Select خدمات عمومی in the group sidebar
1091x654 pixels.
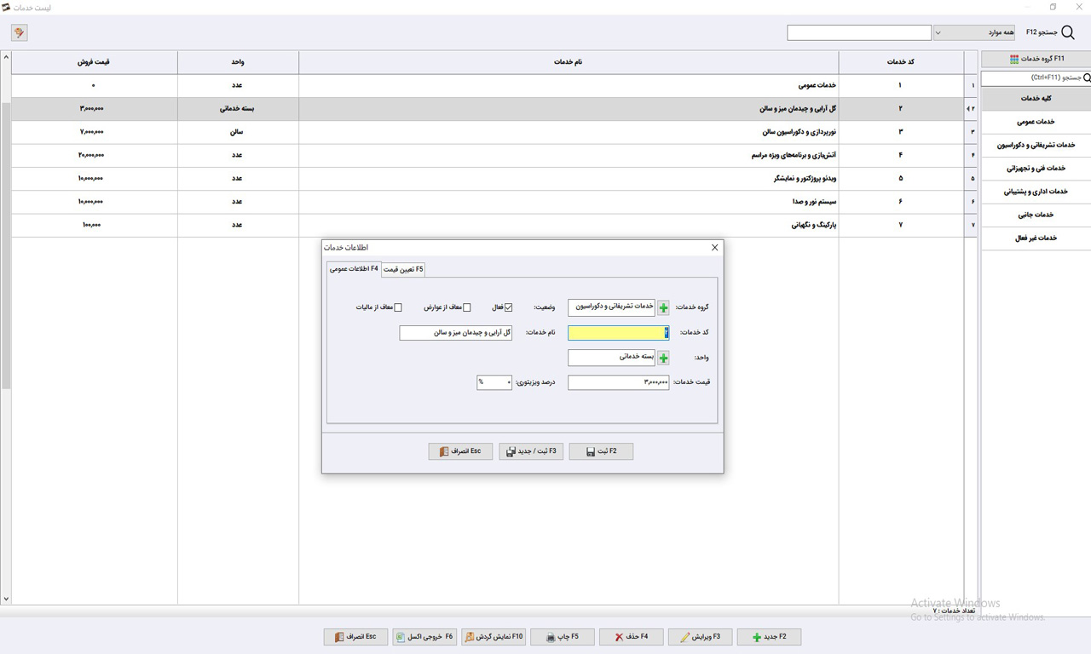1036,122
